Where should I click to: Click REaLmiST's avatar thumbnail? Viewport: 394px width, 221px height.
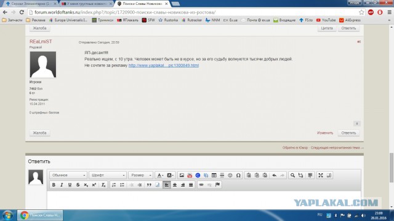43,64
